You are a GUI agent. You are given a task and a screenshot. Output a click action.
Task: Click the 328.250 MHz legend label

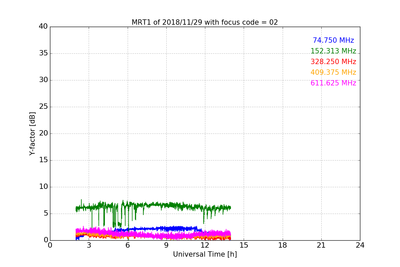[x=333, y=62]
